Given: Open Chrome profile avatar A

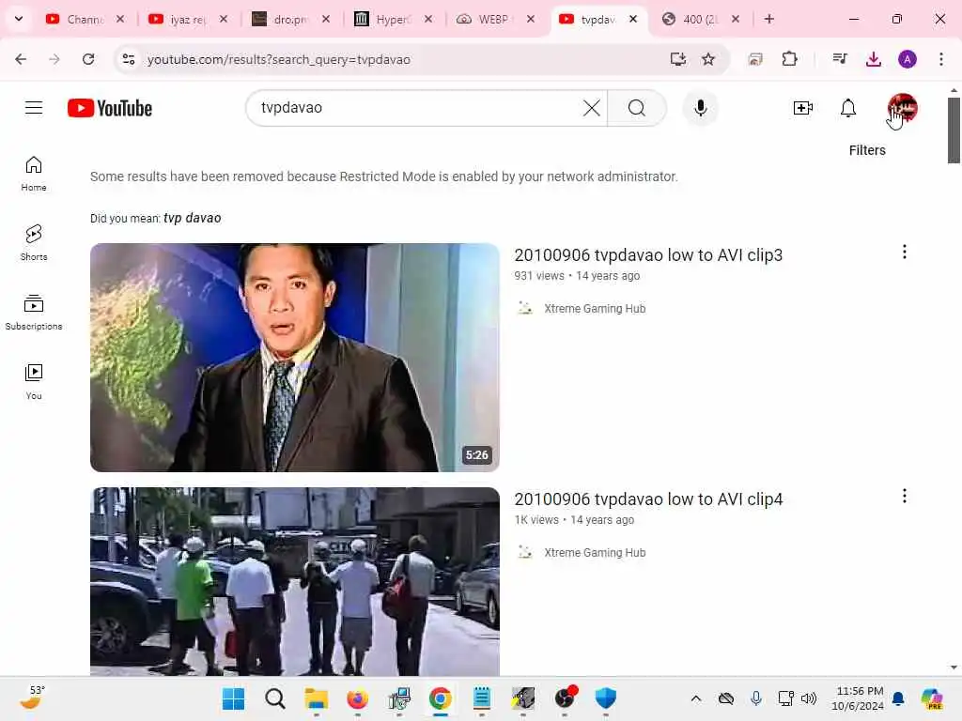Looking at the screenshot, I should [908, 59].
